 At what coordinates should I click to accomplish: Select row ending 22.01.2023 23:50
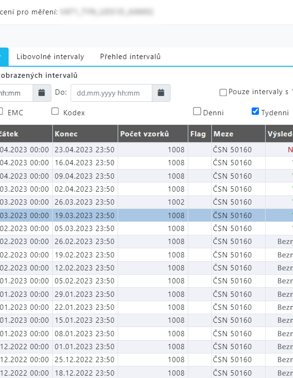tap(146, 307)
